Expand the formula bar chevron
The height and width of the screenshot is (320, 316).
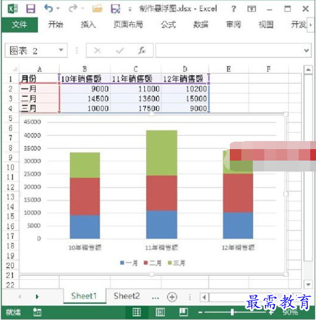pos(306,50)
